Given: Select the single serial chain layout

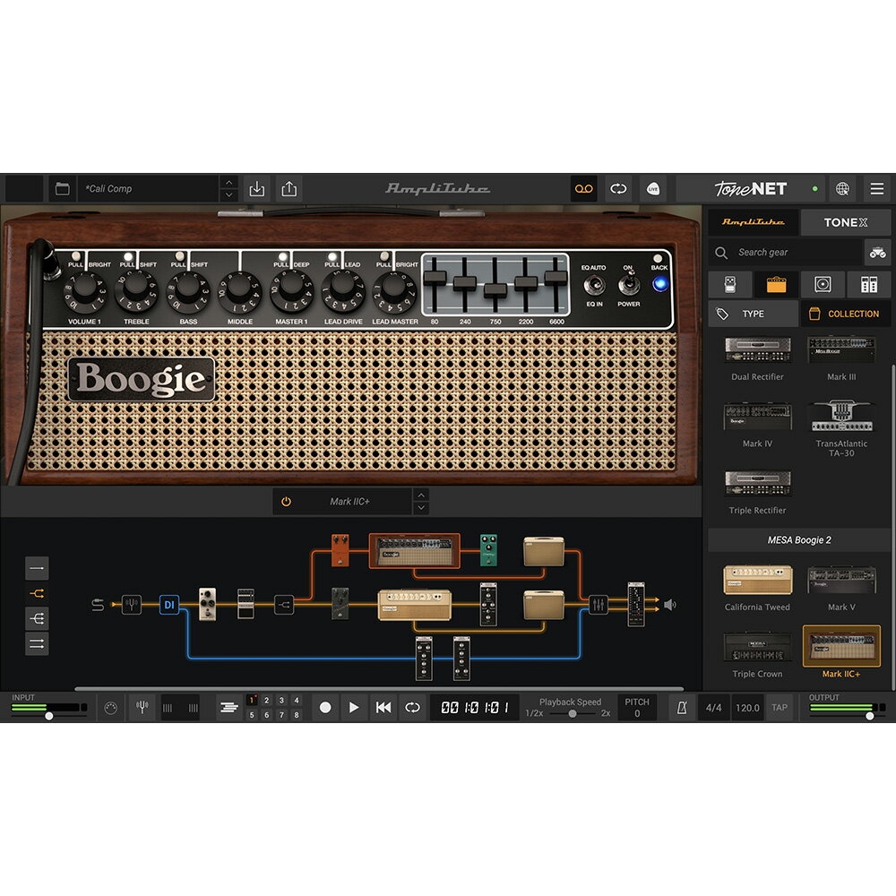Looking at the screenshot, I should [x=37, y=568].
